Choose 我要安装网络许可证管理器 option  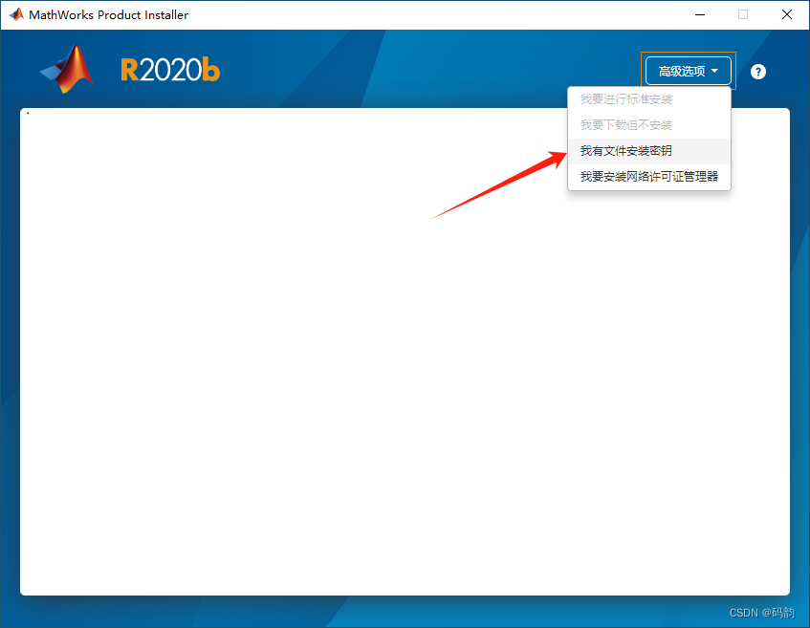(x=648, y=177)
